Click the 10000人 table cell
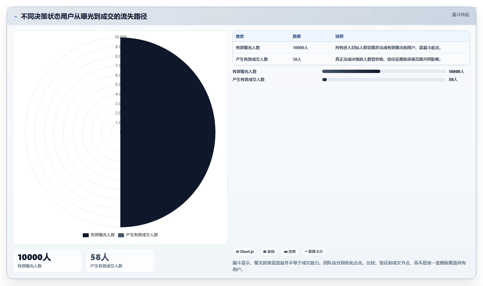Screen dimensions: 483x286 pyautogui.click(x=300, y=48)
